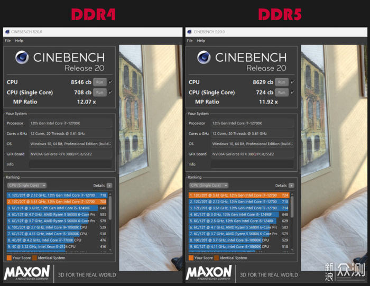Screen dimensions: 370x286
Task: Click Cinebench sphere logo in DDR4 window
Action: [x=22, y=57]
